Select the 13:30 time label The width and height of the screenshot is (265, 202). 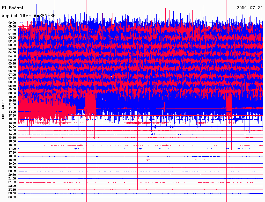pyautogui.click(x=12, y=123)
